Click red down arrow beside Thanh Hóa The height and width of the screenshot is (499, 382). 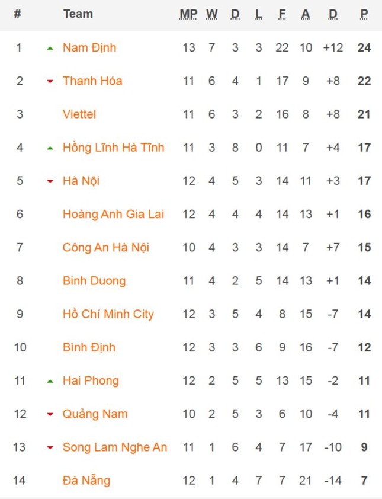[x=50, y=82]
